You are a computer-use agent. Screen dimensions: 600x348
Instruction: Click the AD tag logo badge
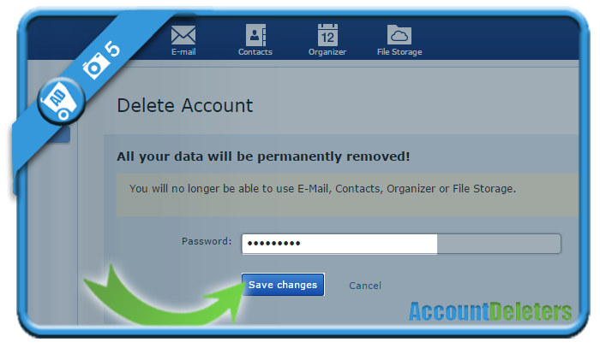[61, 102]
